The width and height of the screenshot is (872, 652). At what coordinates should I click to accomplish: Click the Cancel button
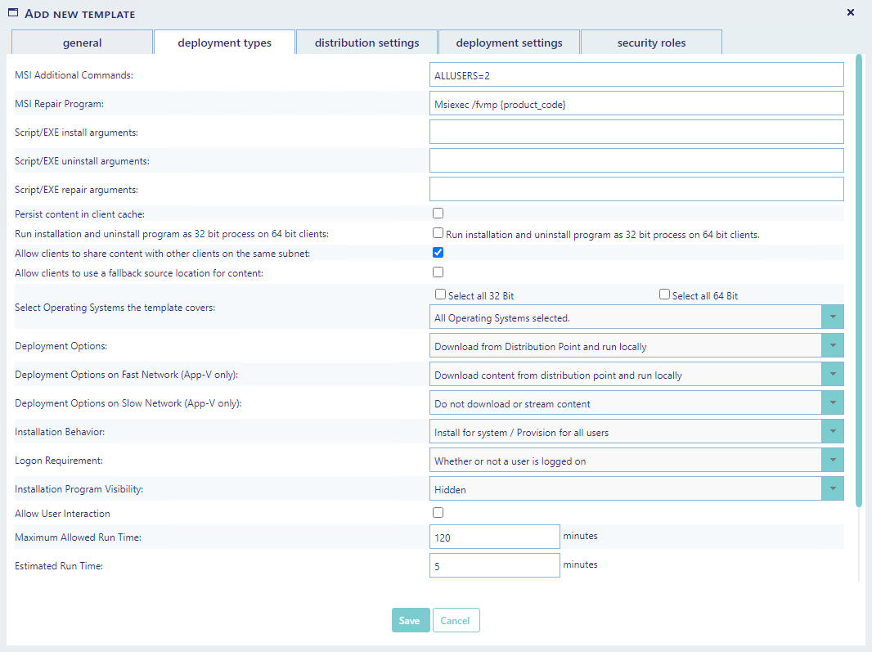(x=456, y=620)
